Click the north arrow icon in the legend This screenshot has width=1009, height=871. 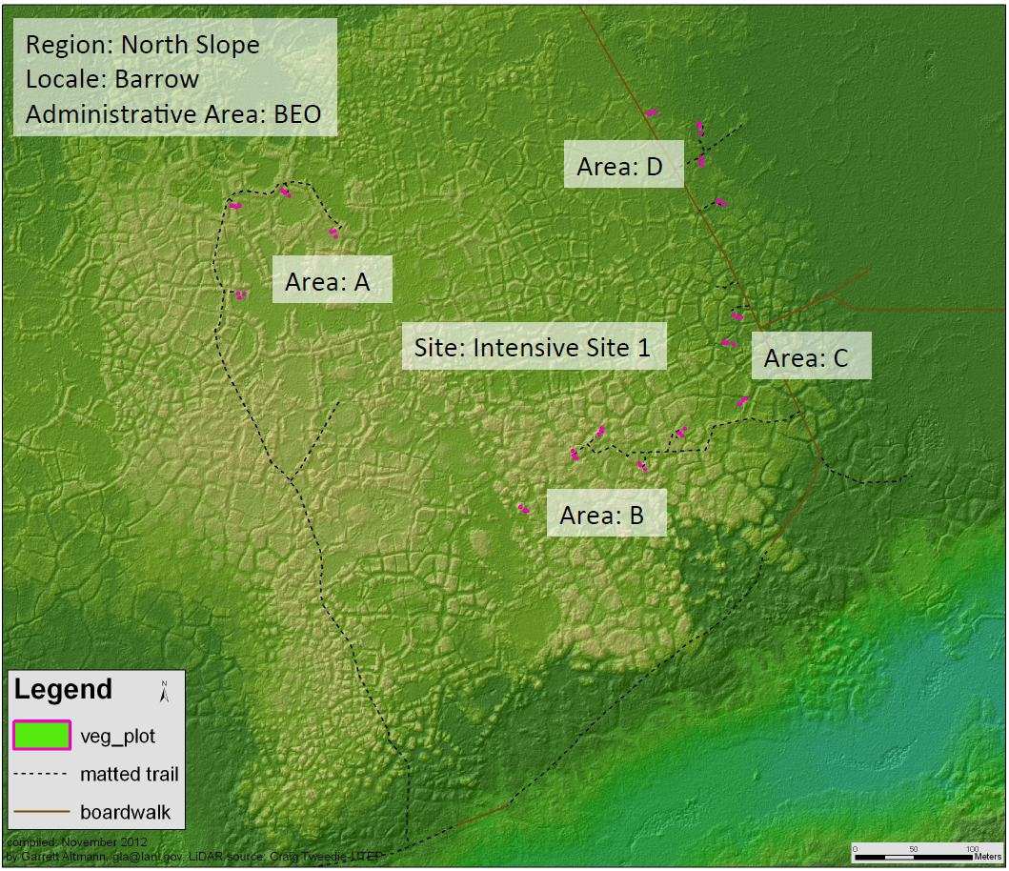[x=165, y=692]
